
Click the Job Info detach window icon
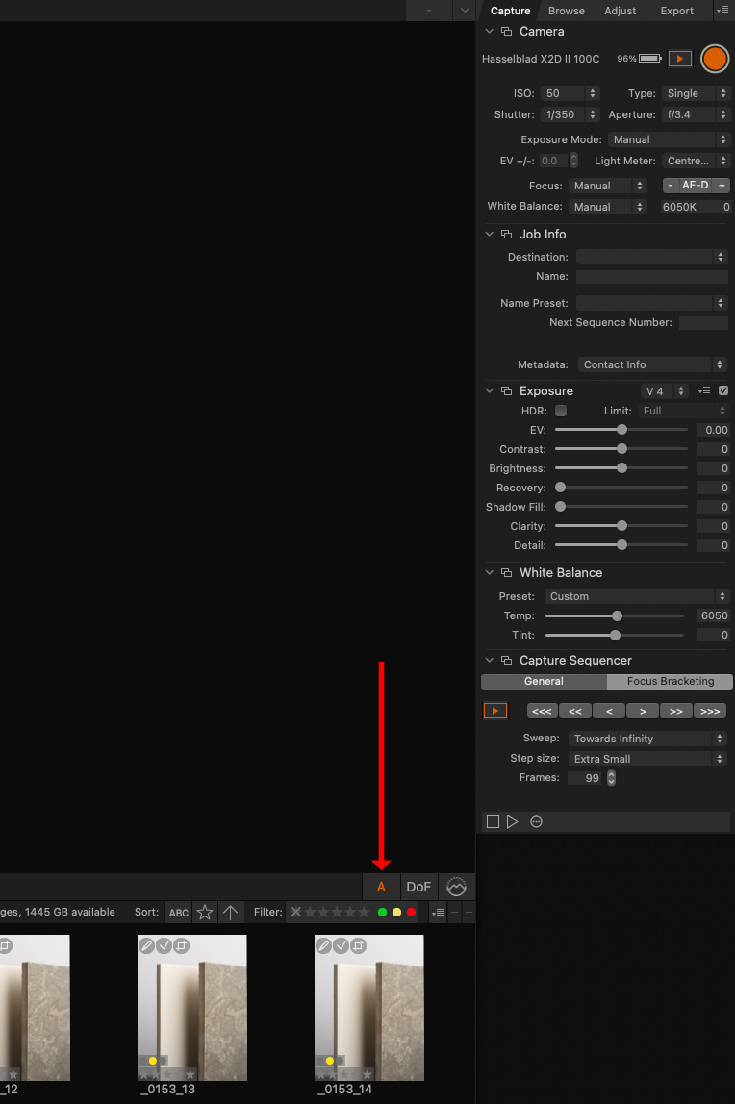pos(506,235)
